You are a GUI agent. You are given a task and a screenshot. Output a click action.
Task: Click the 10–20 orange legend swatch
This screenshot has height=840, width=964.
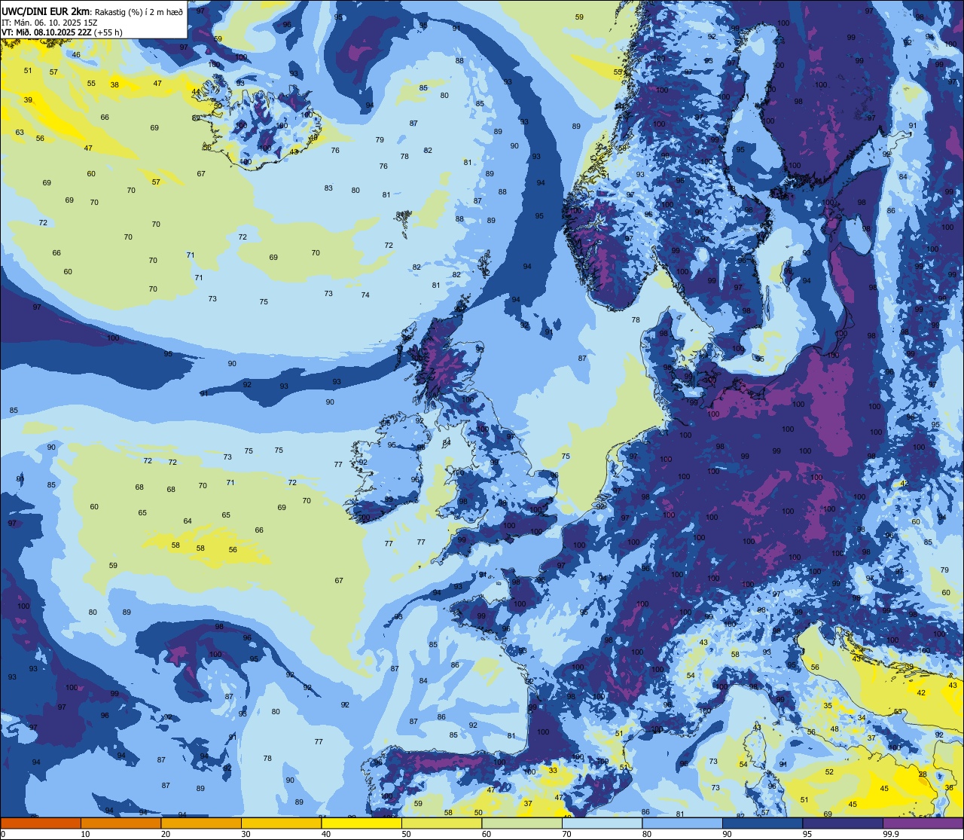[x=120, y=823]
